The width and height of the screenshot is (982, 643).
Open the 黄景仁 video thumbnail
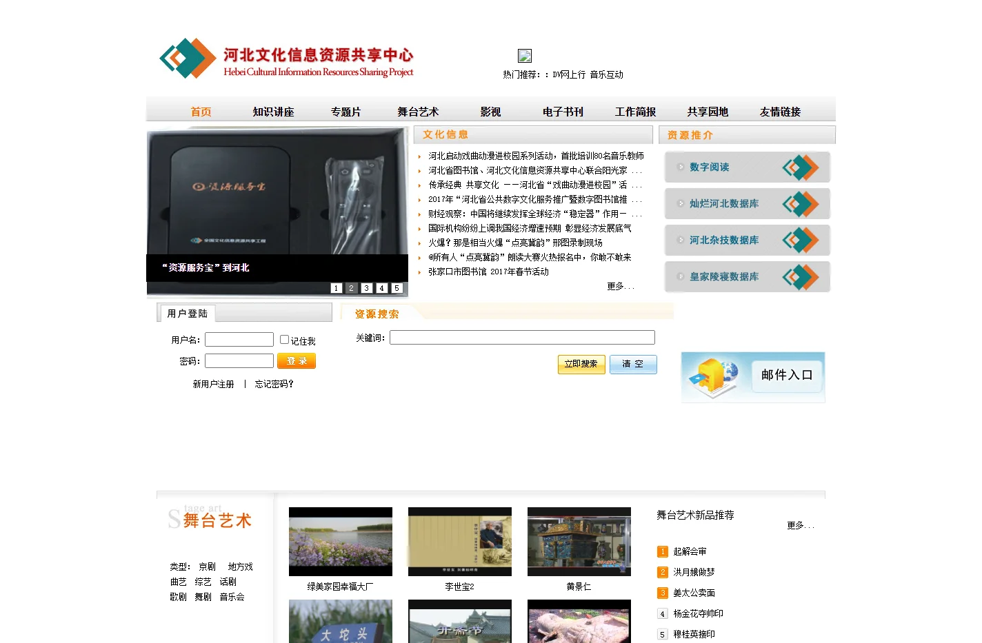point(579,542)
